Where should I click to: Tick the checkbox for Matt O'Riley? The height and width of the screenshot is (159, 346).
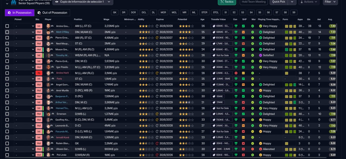(7, 32)
